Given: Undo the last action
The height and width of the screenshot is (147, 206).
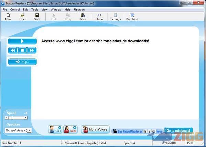Looking at the screenshot, I should coord(99,17).
